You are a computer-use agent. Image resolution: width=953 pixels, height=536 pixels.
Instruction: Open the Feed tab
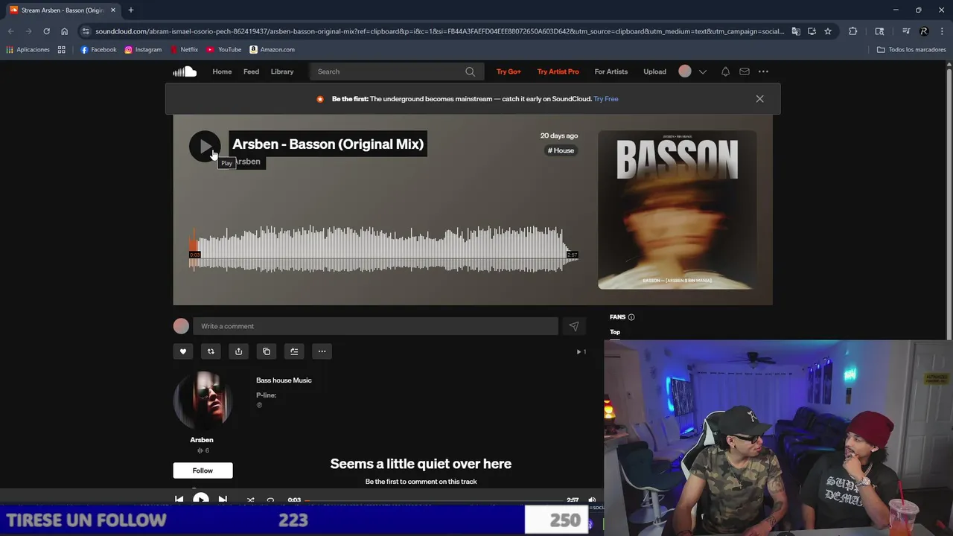click(x=251, y=71)
